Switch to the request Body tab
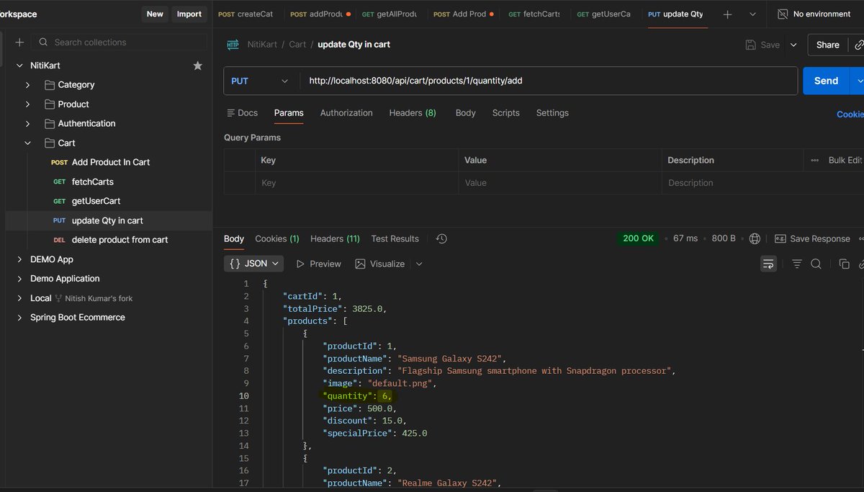This screenshot has width=864, height=492. point(466,113)
